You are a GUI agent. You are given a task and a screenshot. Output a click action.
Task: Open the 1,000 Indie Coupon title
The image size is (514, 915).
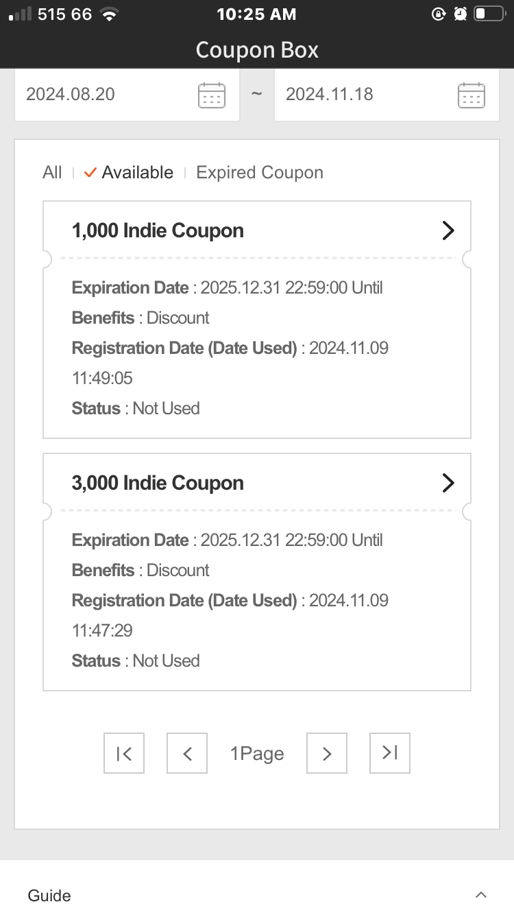(x=158, y=230)
